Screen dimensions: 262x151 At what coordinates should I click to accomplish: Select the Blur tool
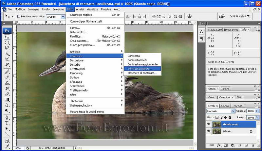[7, 105]
